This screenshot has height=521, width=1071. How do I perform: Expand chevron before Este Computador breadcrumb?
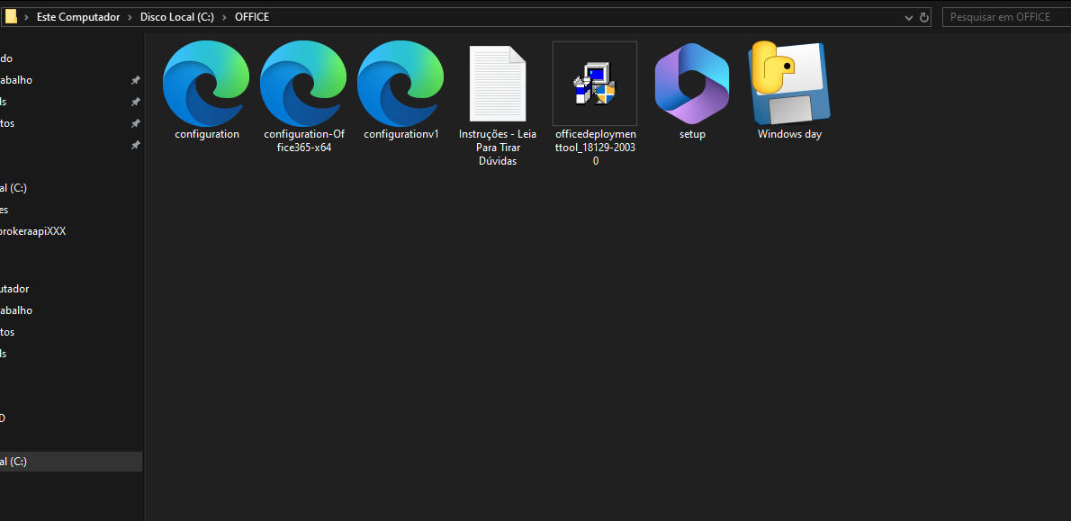27,17
